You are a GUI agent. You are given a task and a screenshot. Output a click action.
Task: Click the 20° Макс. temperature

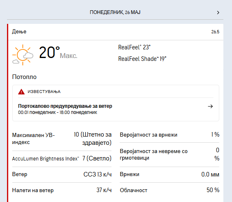[x=58, y=53]
